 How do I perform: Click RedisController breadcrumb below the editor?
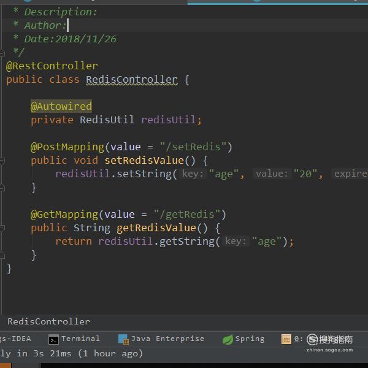(x=48, y=321)
